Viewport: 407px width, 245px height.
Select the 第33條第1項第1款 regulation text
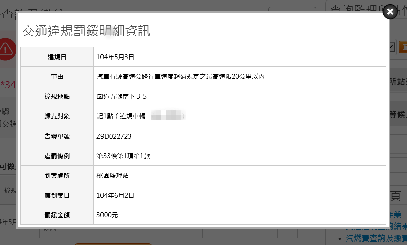click(x=123, y=156)
